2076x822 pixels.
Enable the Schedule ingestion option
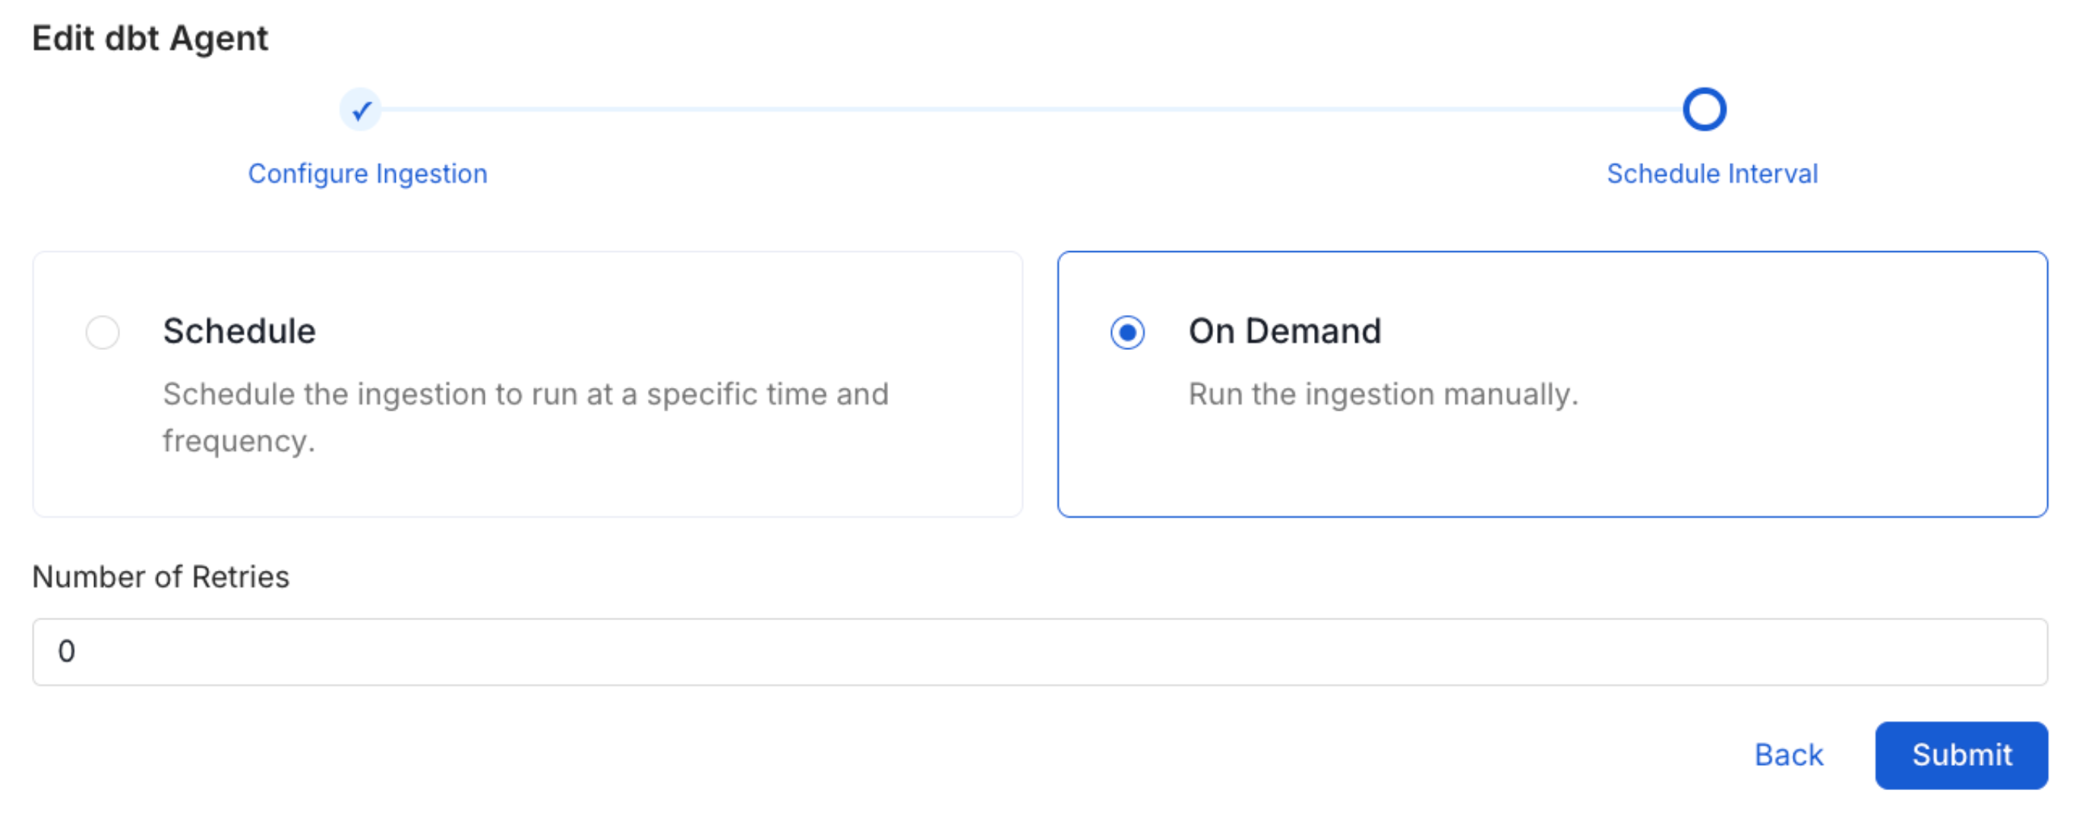pos(102,331)
